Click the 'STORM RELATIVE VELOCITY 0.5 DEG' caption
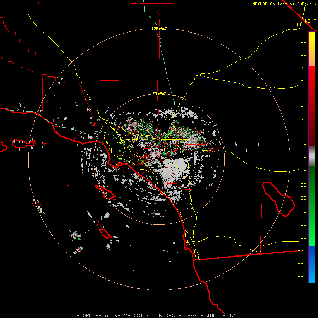 [x=125, y=316]
